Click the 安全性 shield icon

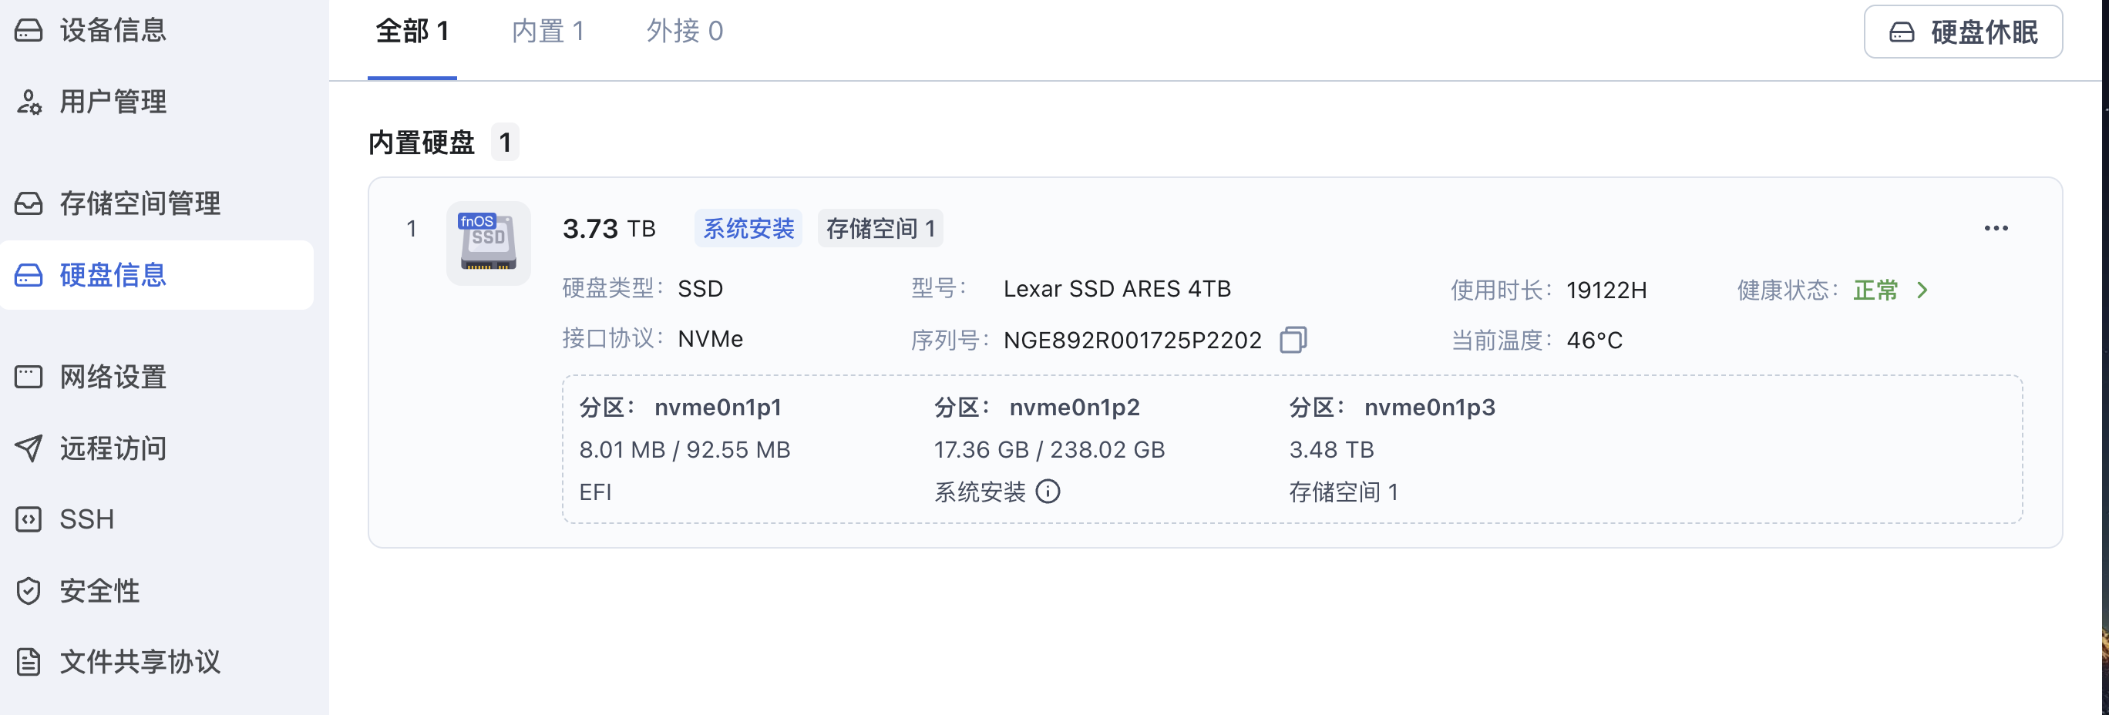click(x=29, y=591)
